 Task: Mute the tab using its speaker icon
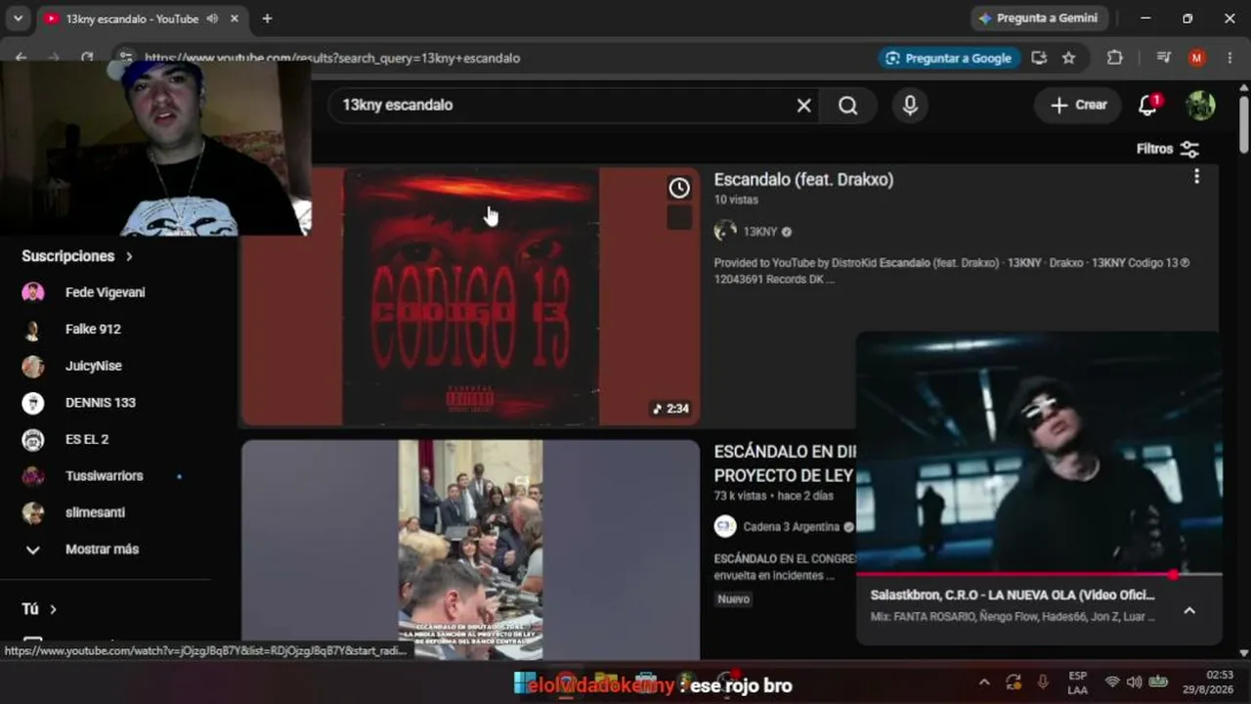[x=212, y=19]
